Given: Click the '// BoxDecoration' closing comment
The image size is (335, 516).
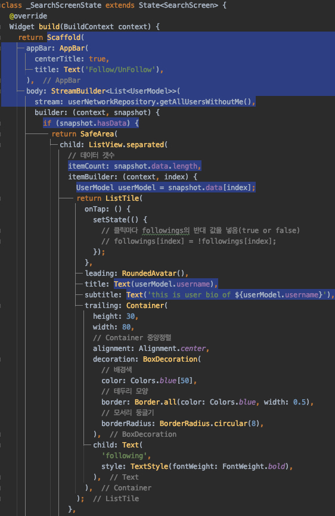Looking at the screenshot, I should point(143,434).
